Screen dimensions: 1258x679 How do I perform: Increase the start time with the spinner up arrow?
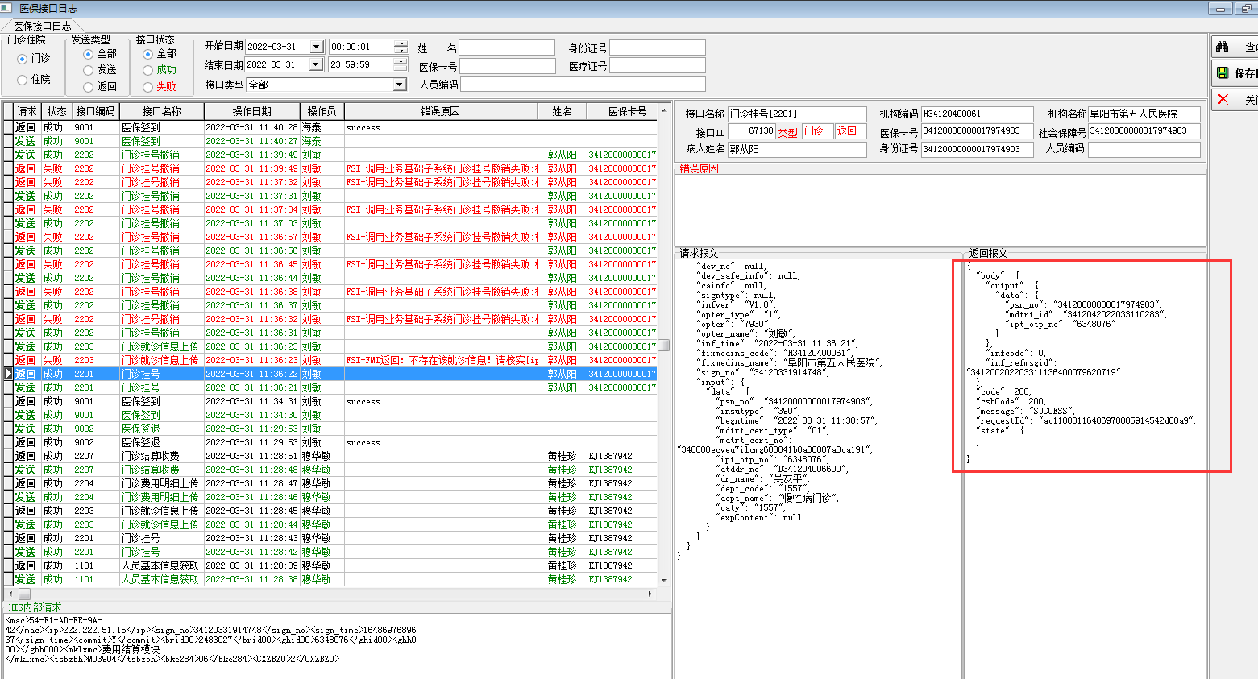pos(401,43)
